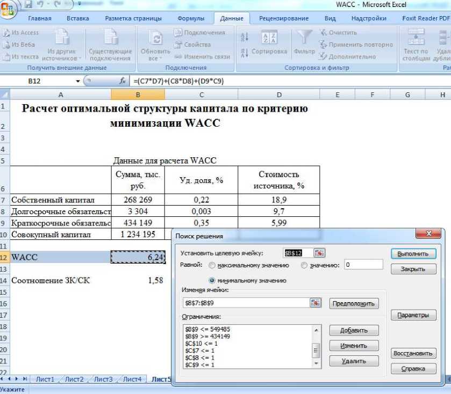The image size is (451, 394).
Task: Open Существующие подключения icon
Action: click(110, 39)
